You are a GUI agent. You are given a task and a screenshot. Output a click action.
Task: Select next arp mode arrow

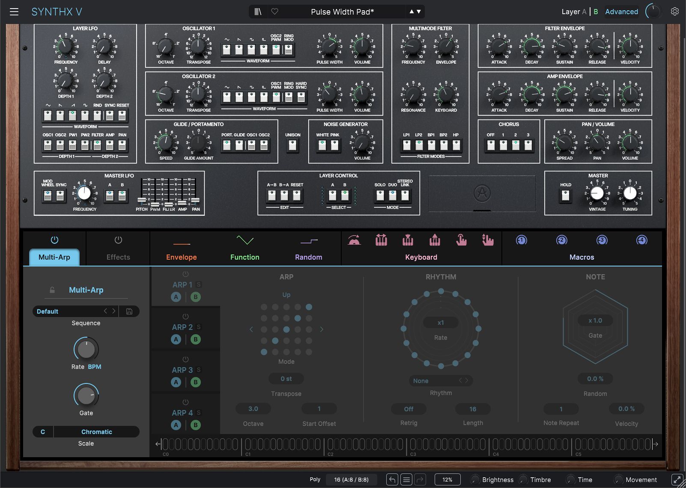tap(322, 329)
